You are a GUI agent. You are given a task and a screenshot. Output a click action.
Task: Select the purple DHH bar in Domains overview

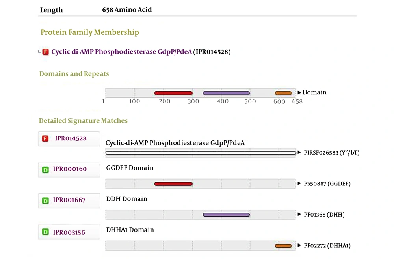[x=226, y=93]
